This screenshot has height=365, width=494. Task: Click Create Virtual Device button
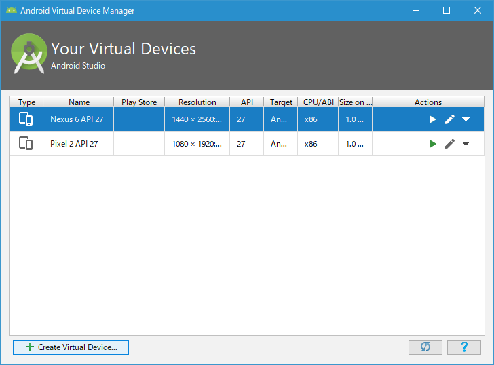[x=71, y=347]
